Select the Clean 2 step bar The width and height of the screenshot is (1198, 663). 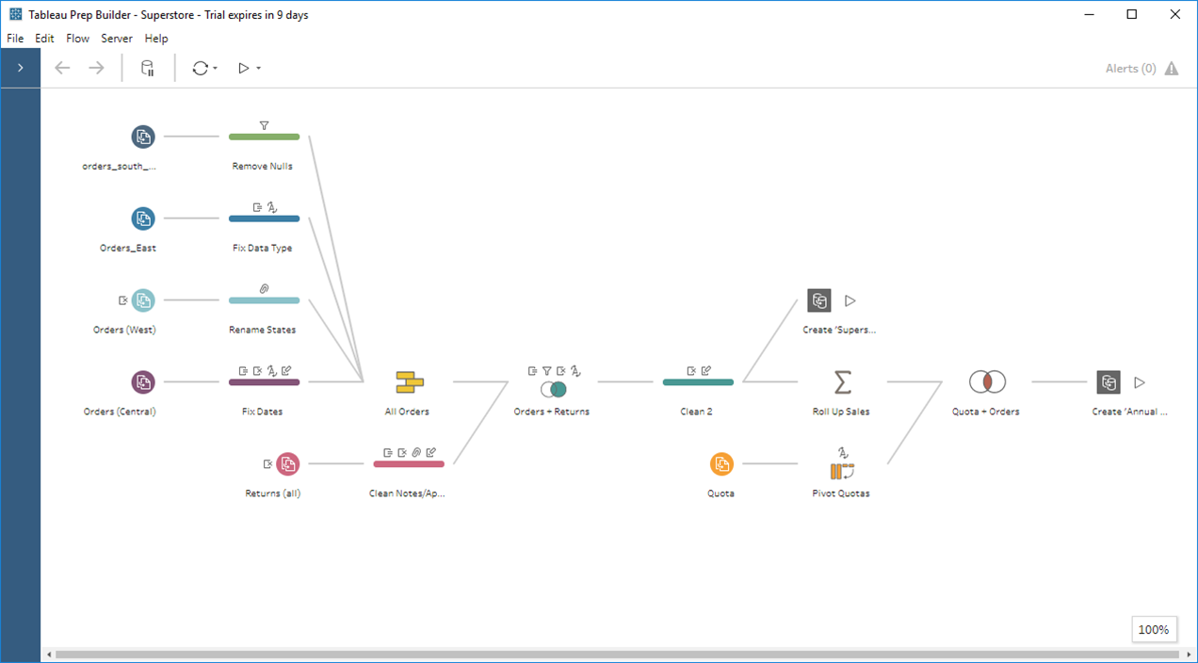[698, 382]
